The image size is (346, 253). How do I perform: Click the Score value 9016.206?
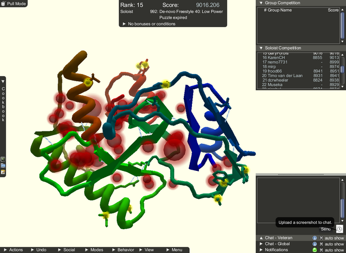208,5
